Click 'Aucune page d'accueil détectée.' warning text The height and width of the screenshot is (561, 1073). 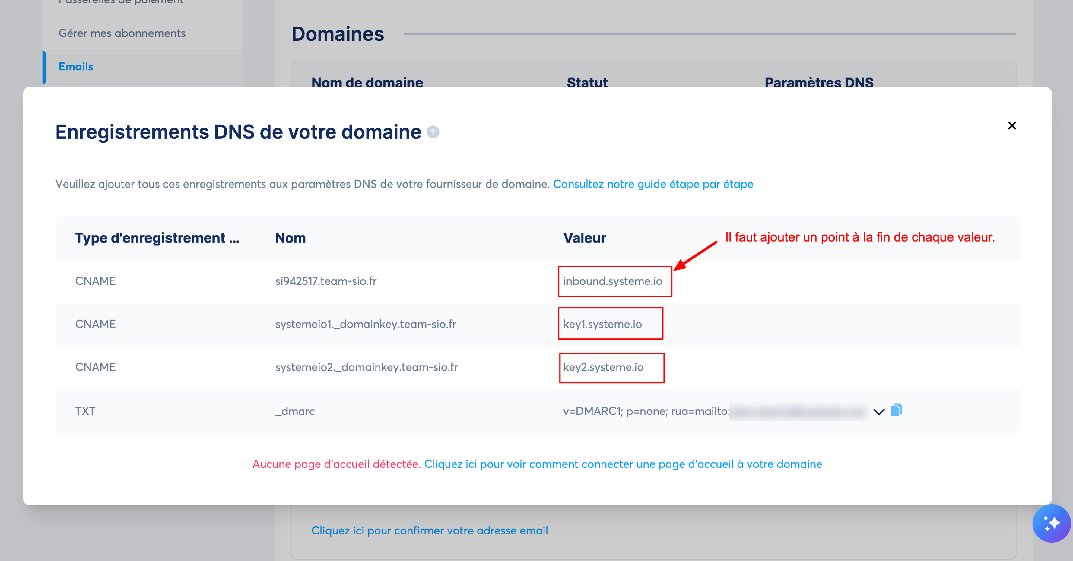click(337, 464)
